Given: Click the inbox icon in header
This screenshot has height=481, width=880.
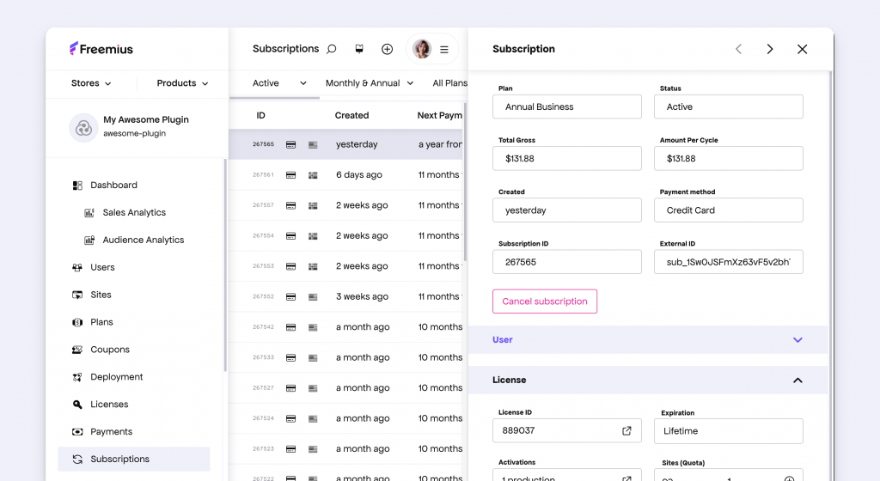Looking at the screenshot, I should 359,49.
